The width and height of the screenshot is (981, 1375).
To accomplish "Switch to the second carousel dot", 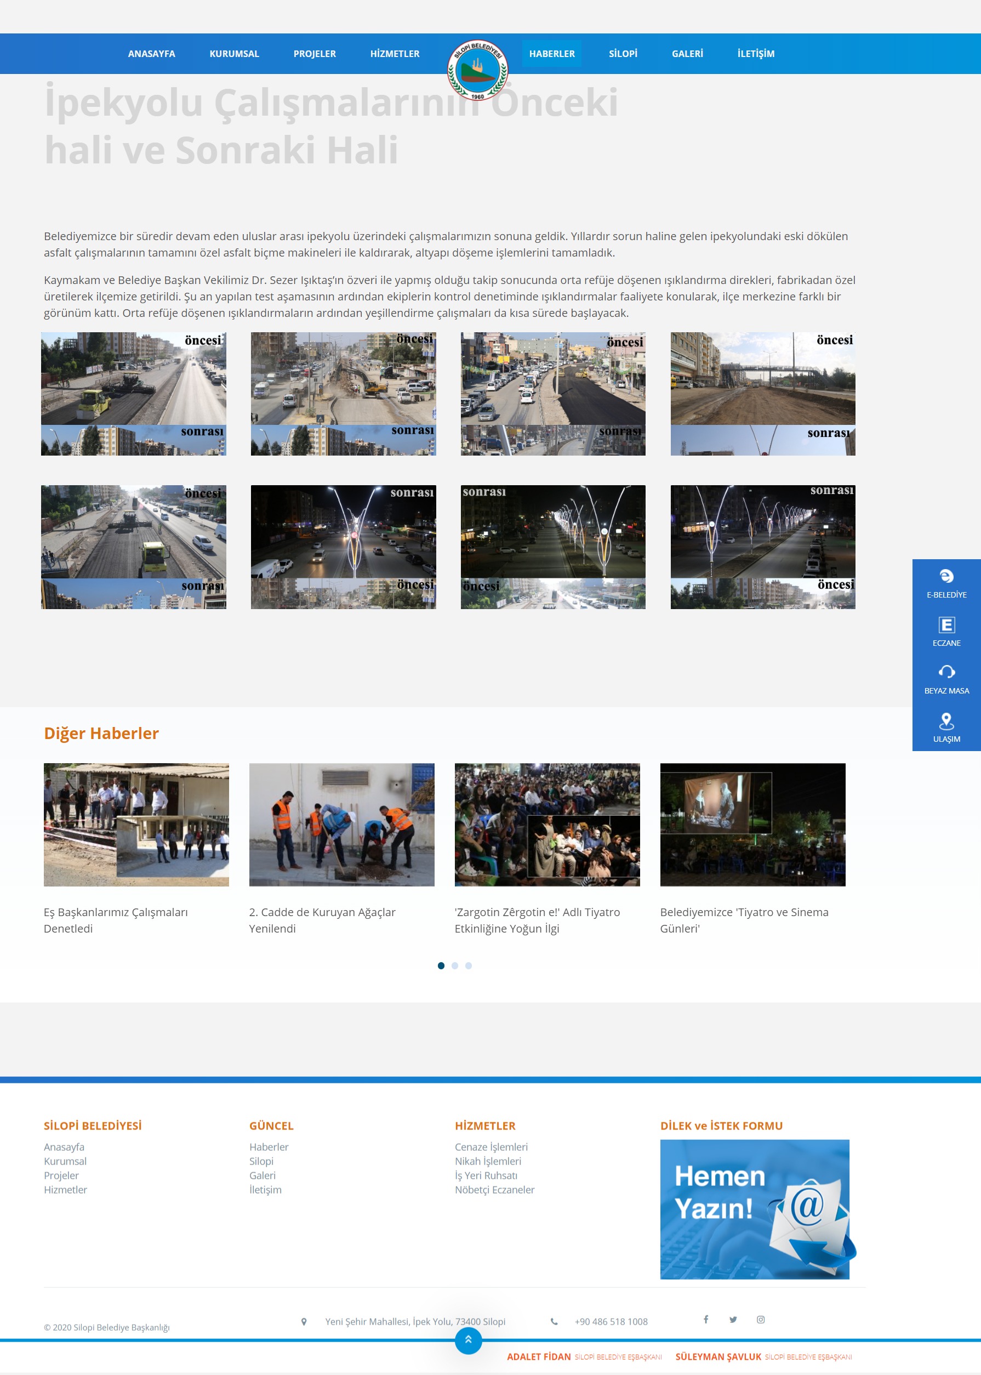I will click(455, 965).
